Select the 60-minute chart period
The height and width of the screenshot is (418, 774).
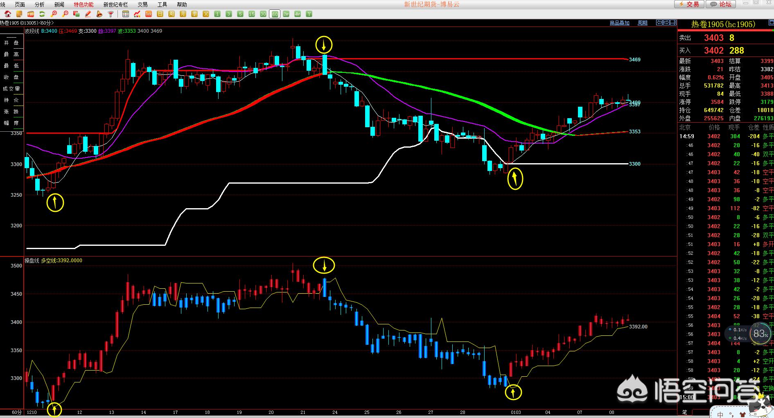pos(275,14)
